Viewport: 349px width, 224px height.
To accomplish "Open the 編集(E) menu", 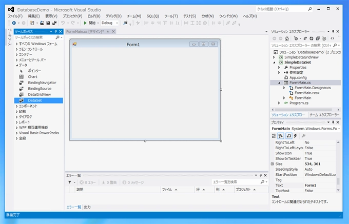I will [34, 16].
